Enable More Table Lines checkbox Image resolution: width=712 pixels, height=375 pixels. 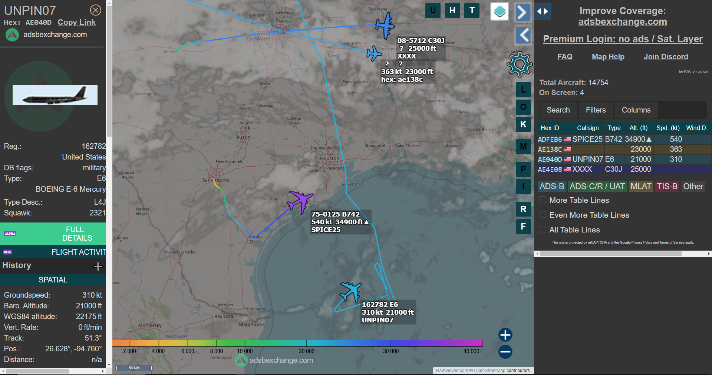[543, 200]
